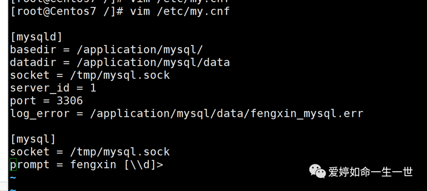The image size is (427, 191).
Task: Click the left window edge gray strip
Action: coord(4,95)
